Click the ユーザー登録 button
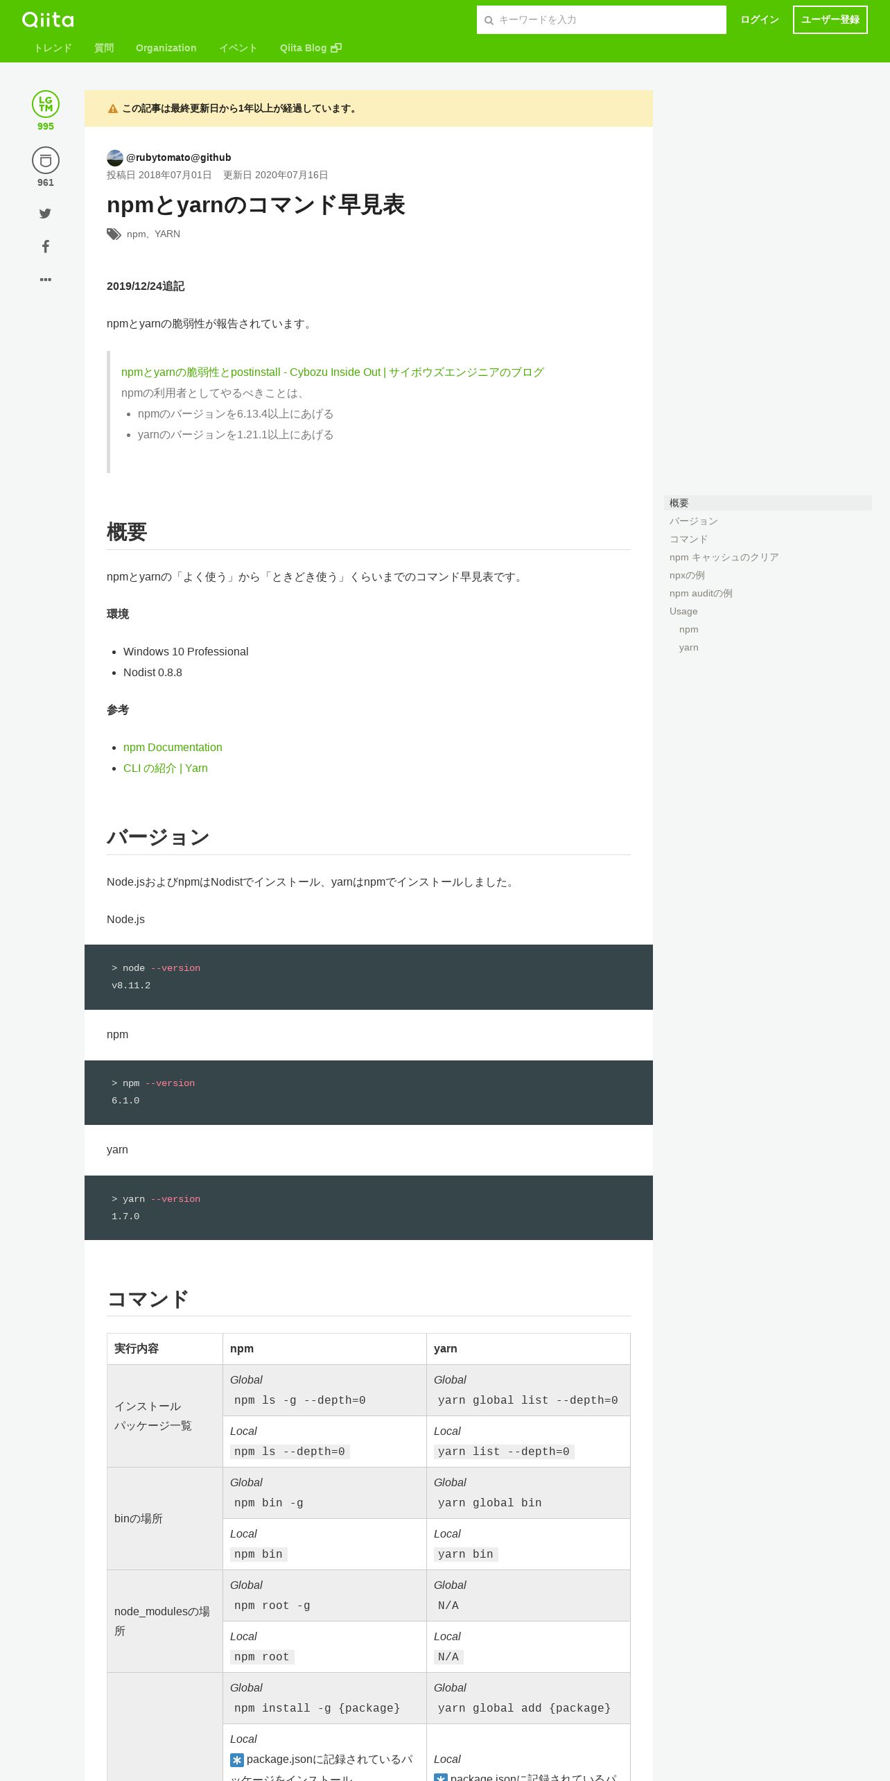The height and width of the screenshot is (1781, 890). point(830,20)
